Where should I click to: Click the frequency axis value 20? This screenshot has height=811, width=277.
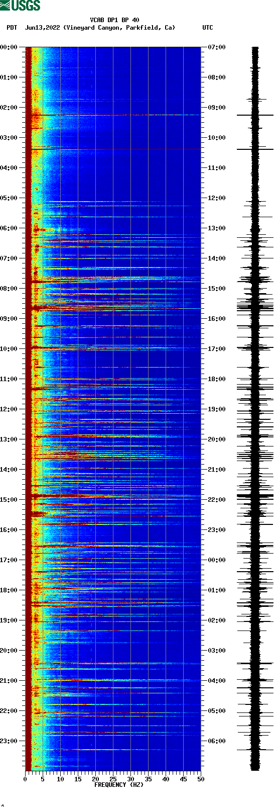95,779
